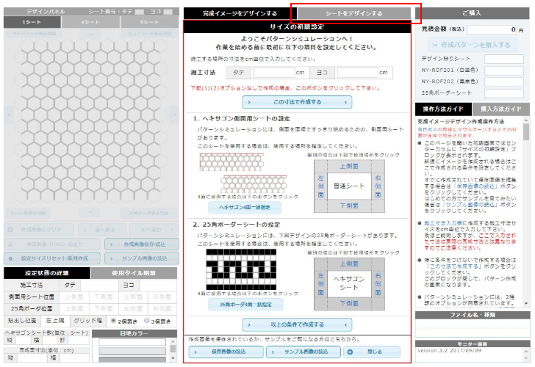Open the シートをデザインする tab
The height and width of the screenshot is (367, 535).
coord(354,14)
